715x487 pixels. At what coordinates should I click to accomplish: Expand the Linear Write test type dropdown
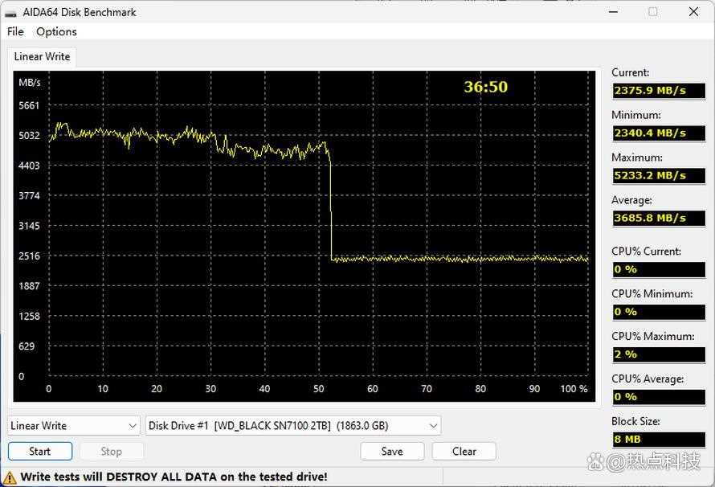coord(74,425)
